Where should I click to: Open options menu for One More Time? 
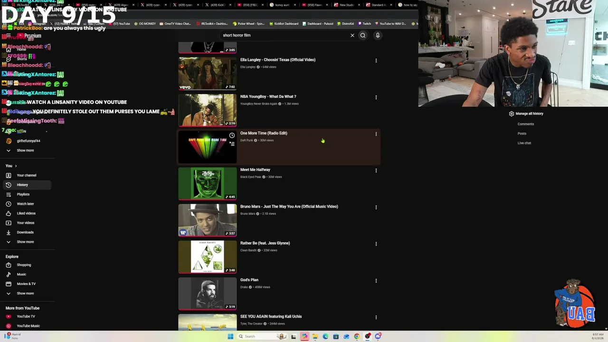click(376, 134)
